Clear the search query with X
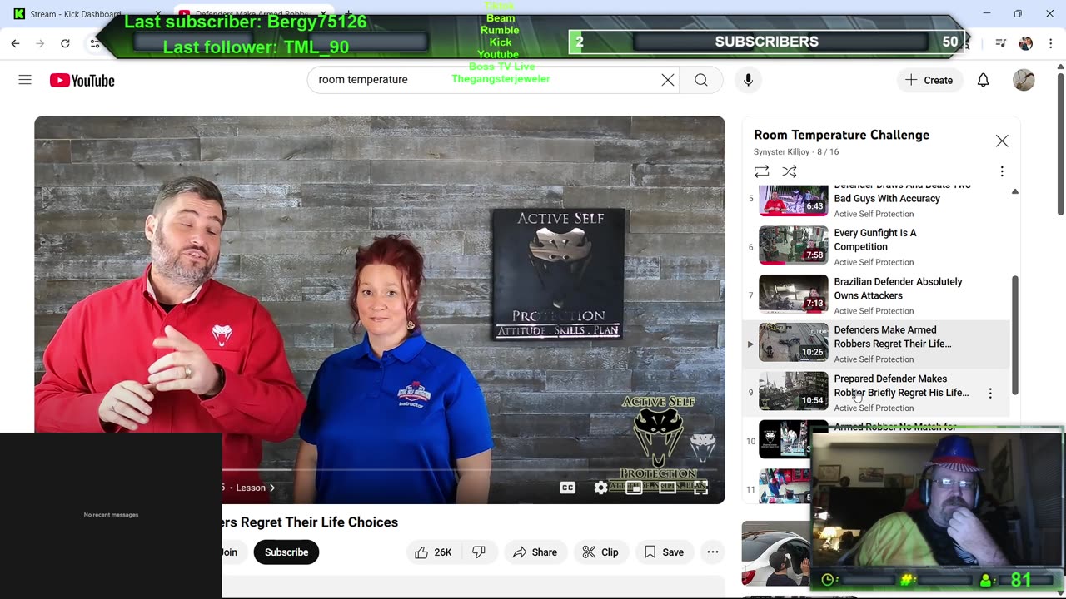The image size is (1066, 599). coord(668,80)
